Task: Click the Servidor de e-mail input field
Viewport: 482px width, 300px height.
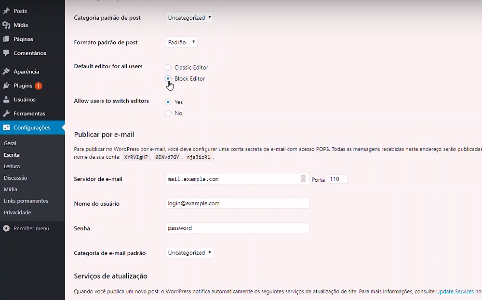Action: [x=237, y=179]
